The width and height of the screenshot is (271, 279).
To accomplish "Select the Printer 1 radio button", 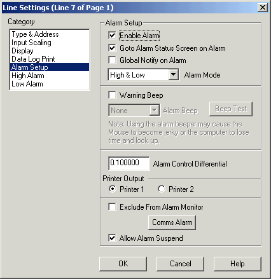I will coord(113,189).
